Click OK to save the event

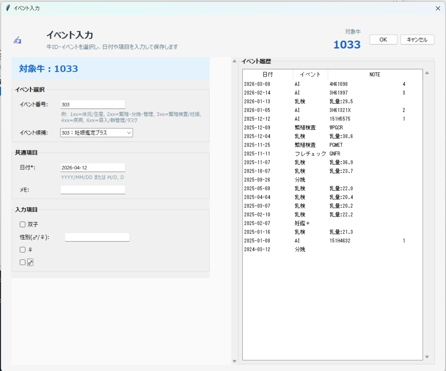[x=383, y=40]
